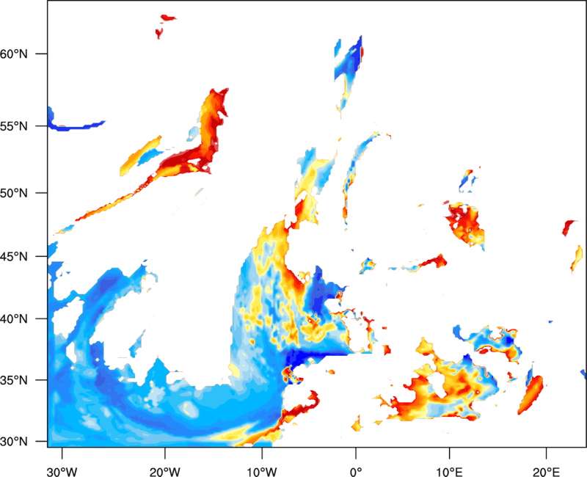Click the 20°E longitude label
This screenshot has height=477, width=587.
click(x=546, y=472)
